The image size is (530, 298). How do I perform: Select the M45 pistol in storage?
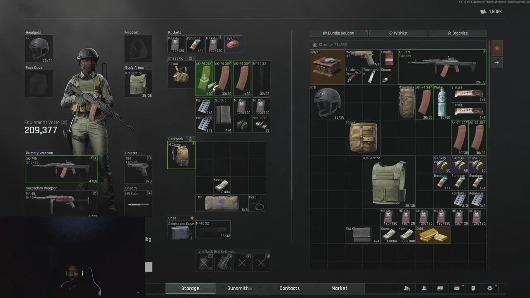pyautogui.click(x=362, y=58)
